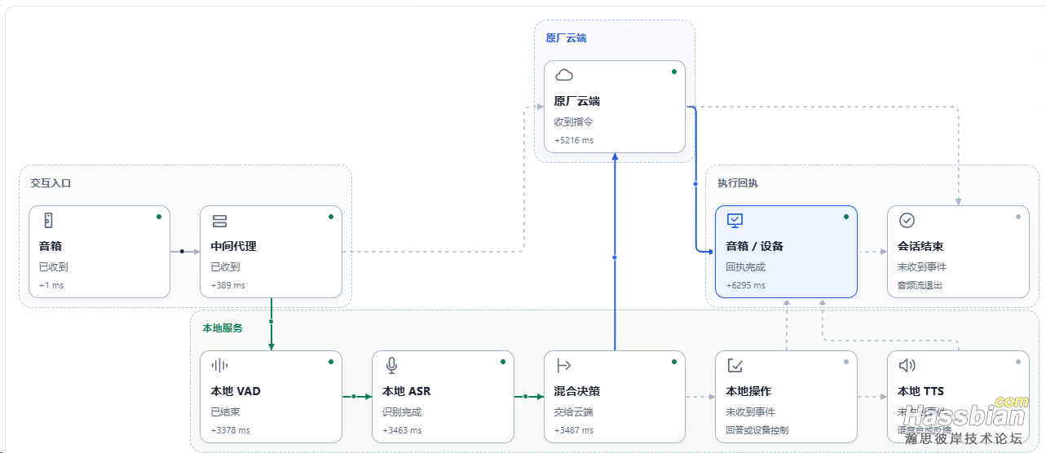1046x453 pixels.
Task: Click the dark dot on the 音箱 to 中间代理 edge
Action: [x=182, y=251]
